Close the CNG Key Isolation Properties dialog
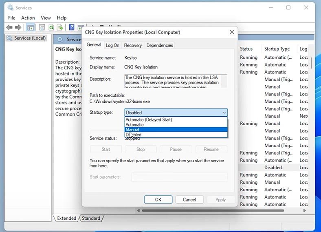Image resolution: width=321 pixels, height=232 pixels. tap(232, 32)
